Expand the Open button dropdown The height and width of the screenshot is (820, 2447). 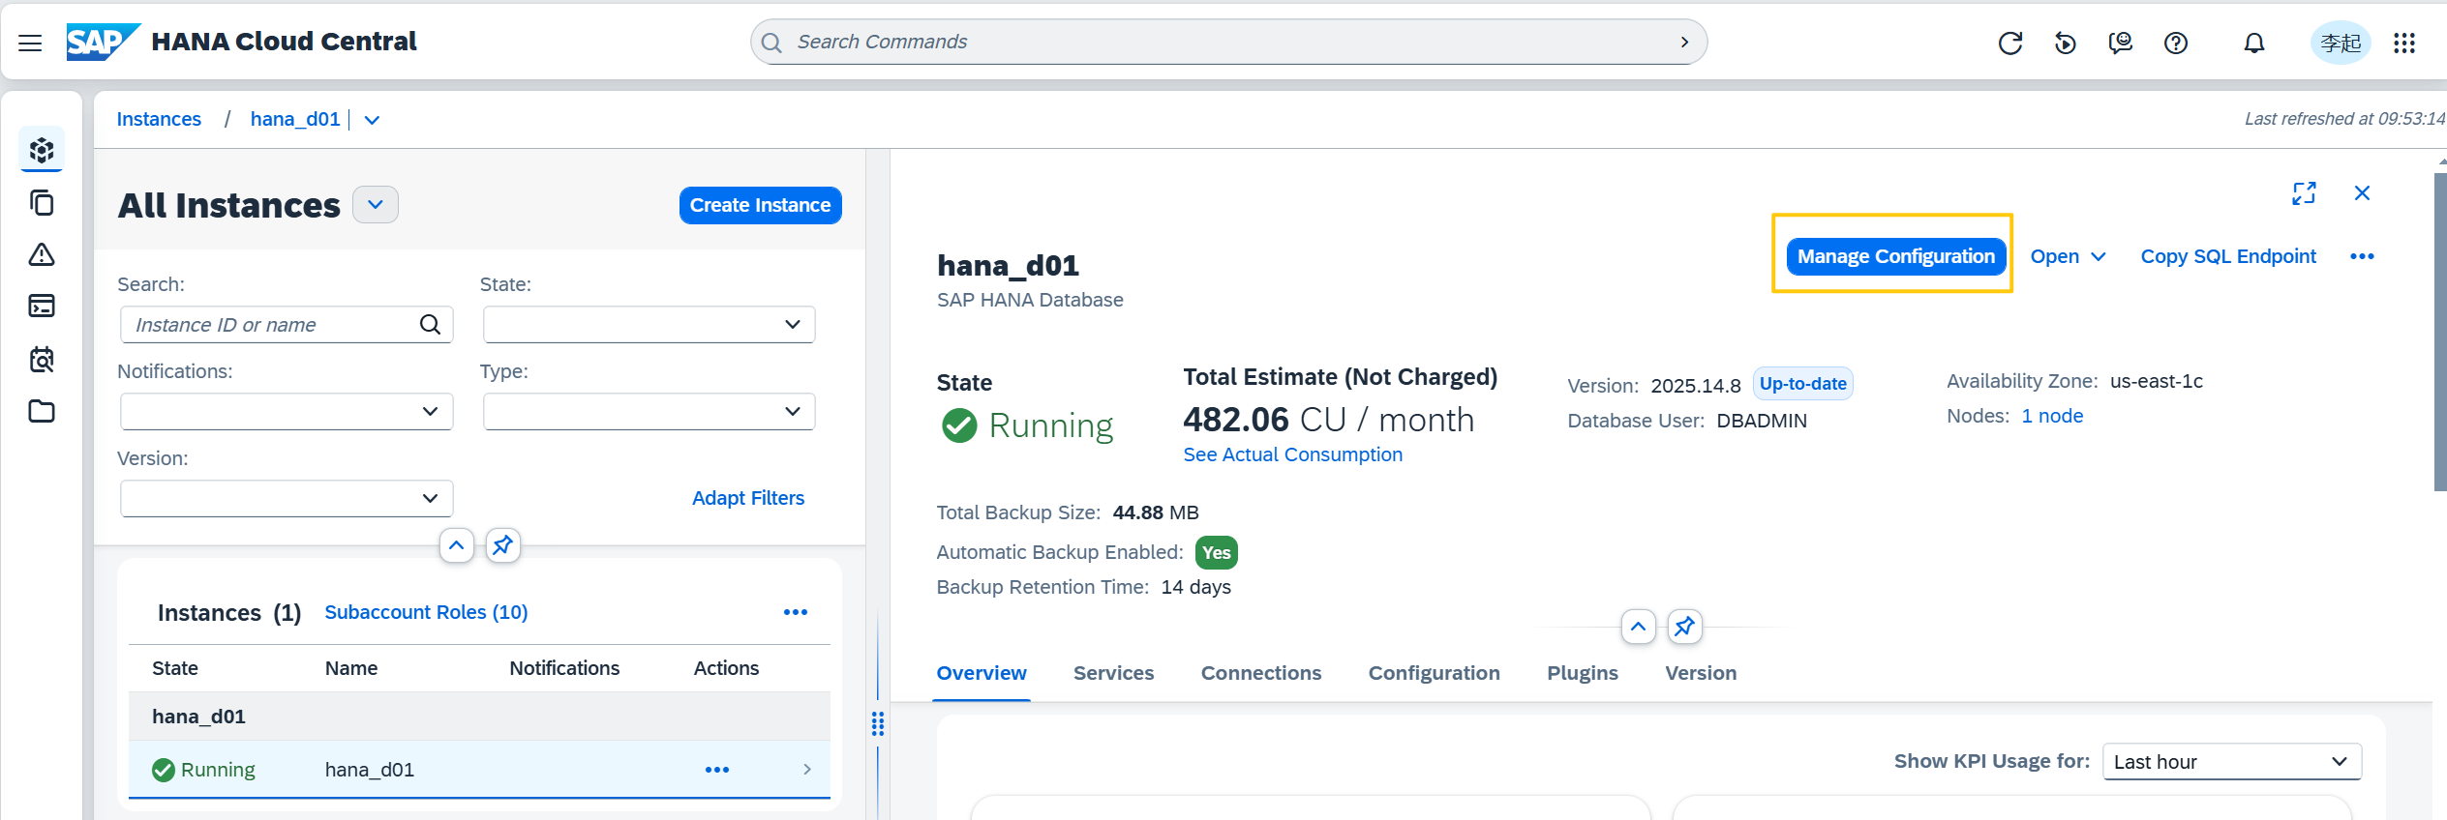click(2099, 256)
